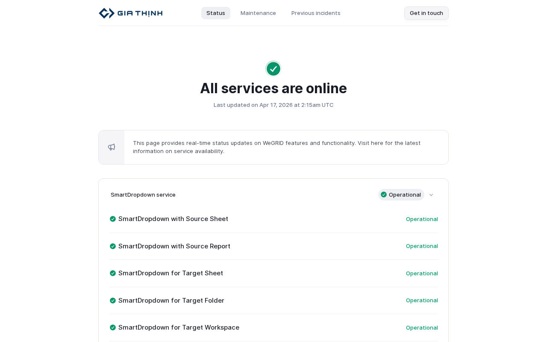Click the 'Last updated on Apr 17, 2026' timestamp
The width and height of the screenshot is (547, 342).
[x=273, y=105]
